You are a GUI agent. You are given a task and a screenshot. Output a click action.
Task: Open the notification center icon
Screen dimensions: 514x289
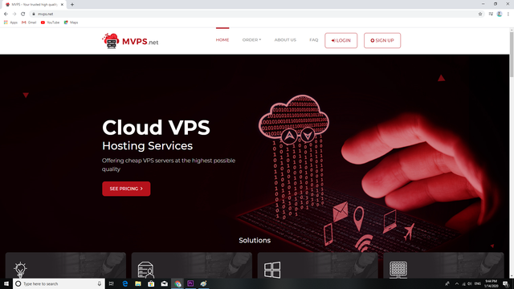click(x=506, y=283)
